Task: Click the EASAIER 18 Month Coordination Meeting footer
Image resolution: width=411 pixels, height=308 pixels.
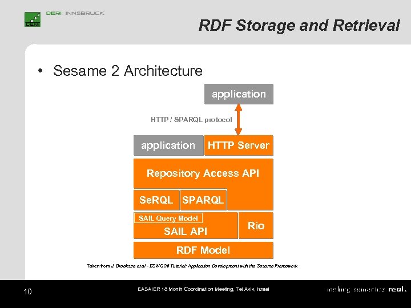Action: pos(203,289)
